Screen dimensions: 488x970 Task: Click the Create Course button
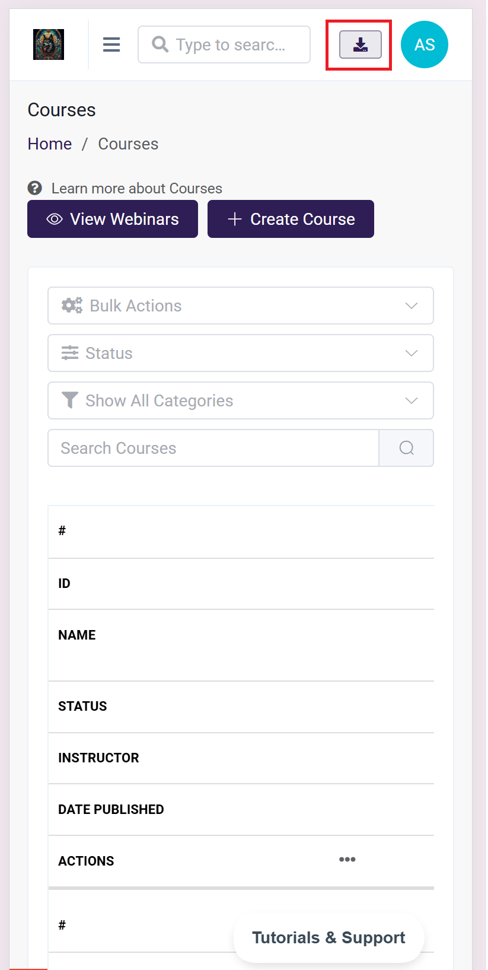(x=291, y=219)
